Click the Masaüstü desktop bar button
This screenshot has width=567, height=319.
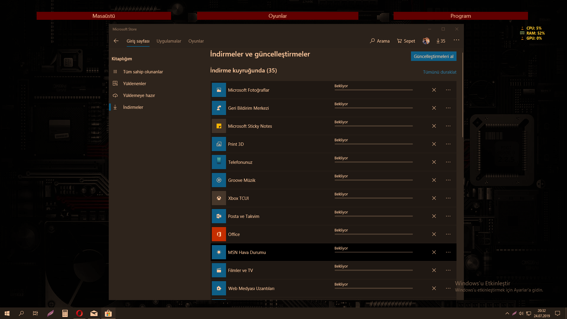tap(104, 16)
